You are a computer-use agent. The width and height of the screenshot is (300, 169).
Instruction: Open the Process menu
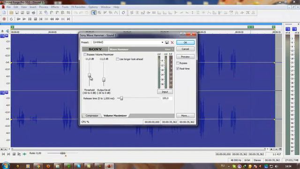tap(44, 7)
